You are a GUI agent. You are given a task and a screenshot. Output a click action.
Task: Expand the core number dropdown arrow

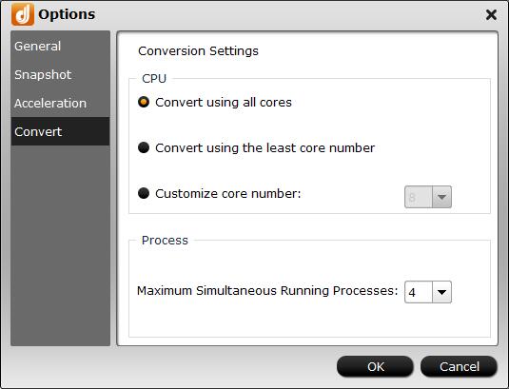tap(441, 197)
